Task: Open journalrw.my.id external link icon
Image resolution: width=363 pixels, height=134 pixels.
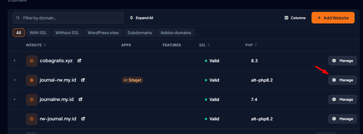Action: (80, 99)
